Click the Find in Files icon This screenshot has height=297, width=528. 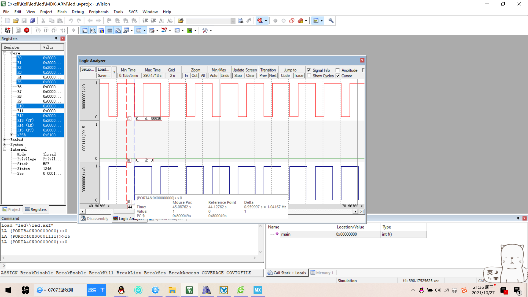click(181, 21)
